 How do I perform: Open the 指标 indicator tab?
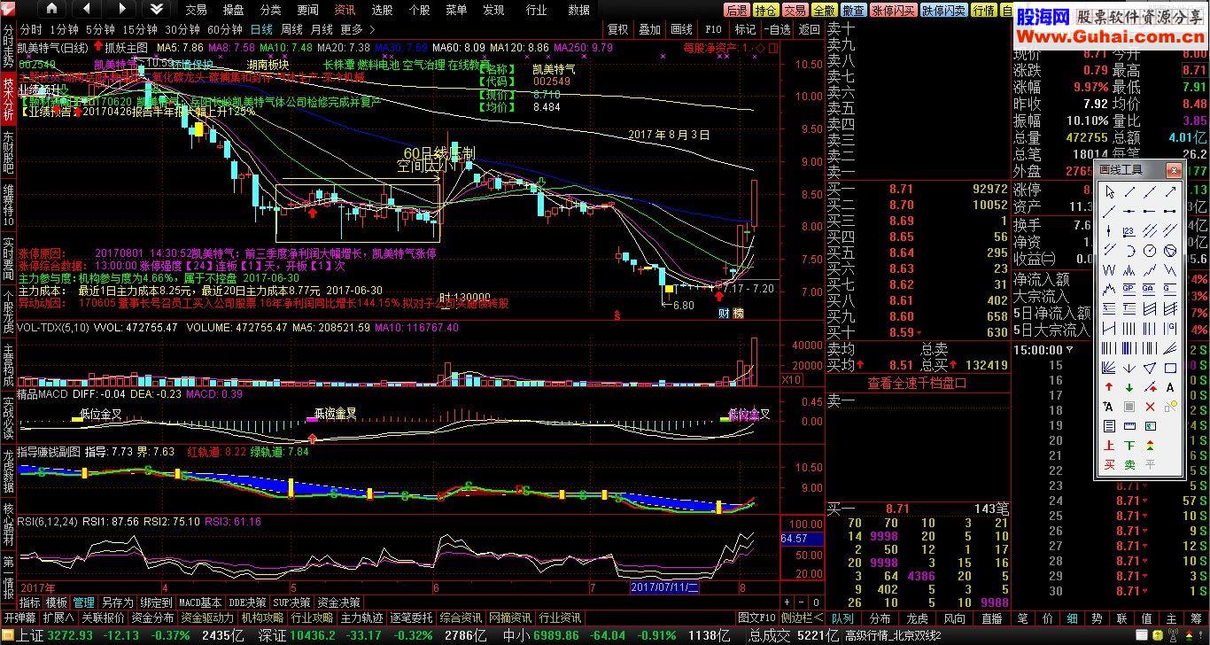pos(29,602)
